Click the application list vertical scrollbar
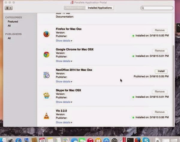Screen dimensions: 180x142 (173, 85)
